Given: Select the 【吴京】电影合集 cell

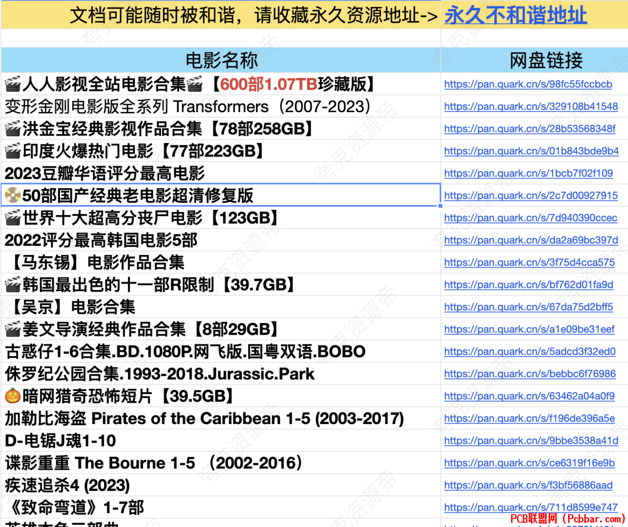Looking at the screenshot, I should pyautogui.click(x=221, y=307).
